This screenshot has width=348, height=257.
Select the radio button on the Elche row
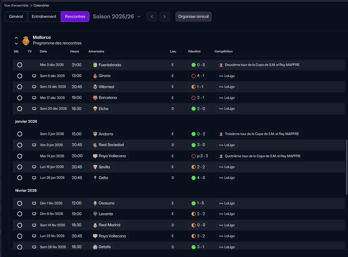tap(20, 109)
